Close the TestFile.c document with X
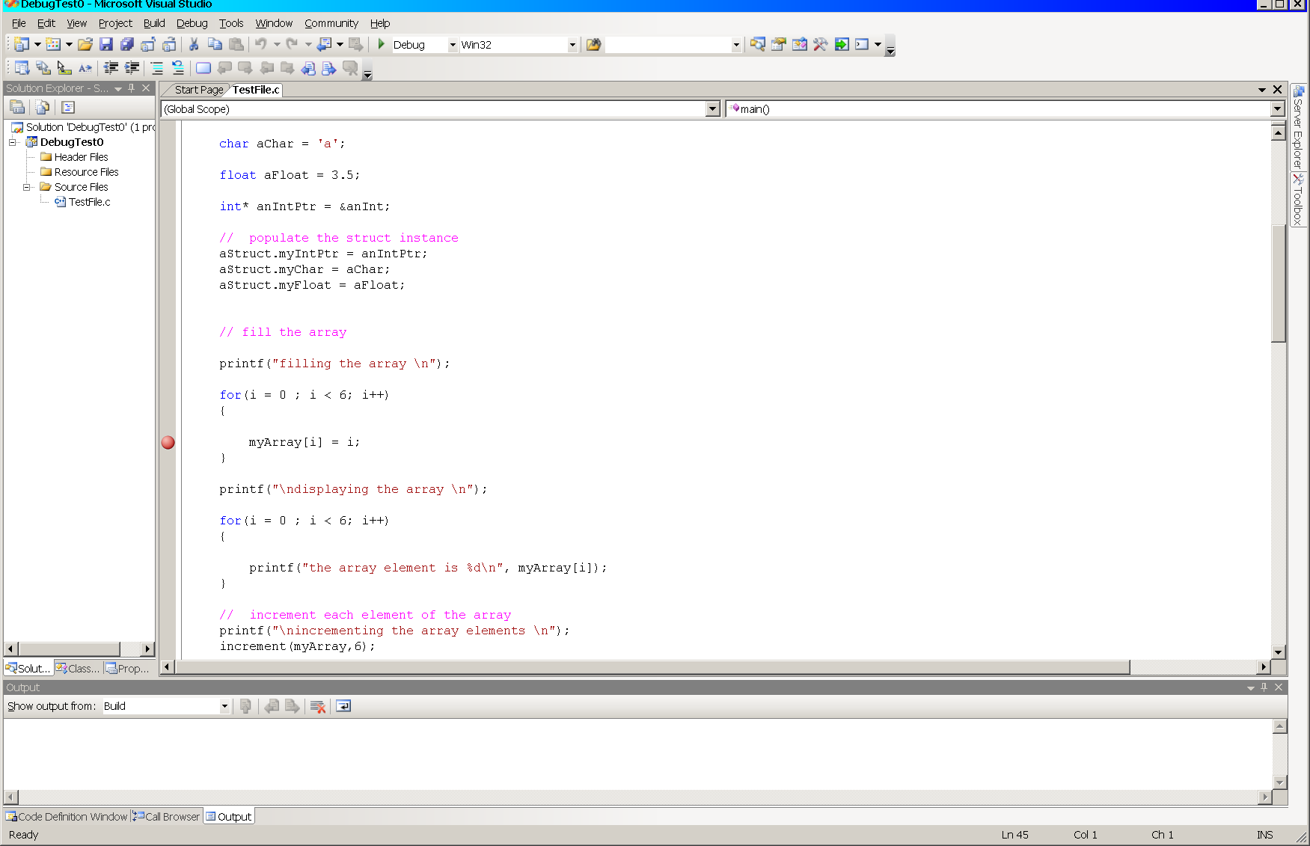Screen dimensions: 1310x846 pyautogui.click(x=1277, y=90)
